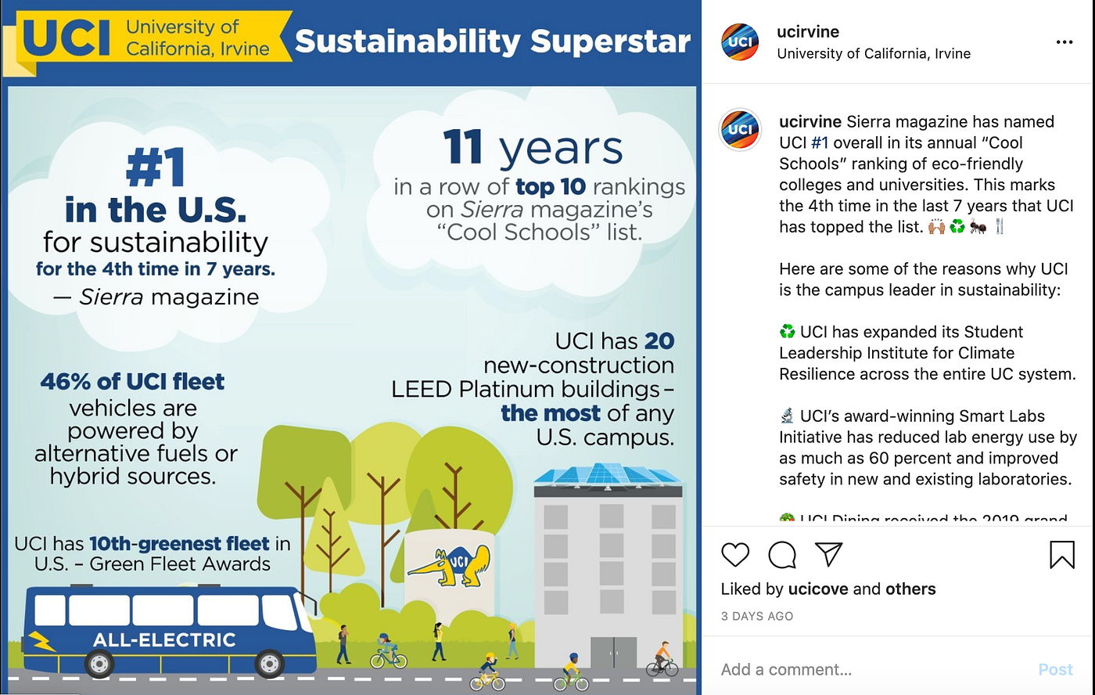Share the post with paper plane icon
Image resolution: width=1095 pixels, height=695 pixels.
[828, 554]
